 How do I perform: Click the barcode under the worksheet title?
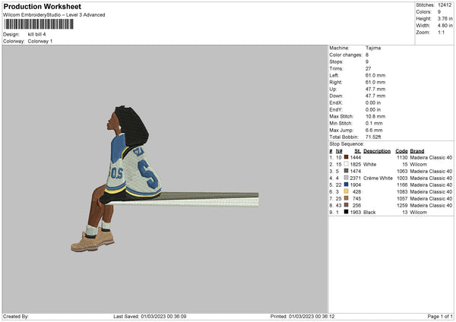click(x=39, y=24)
